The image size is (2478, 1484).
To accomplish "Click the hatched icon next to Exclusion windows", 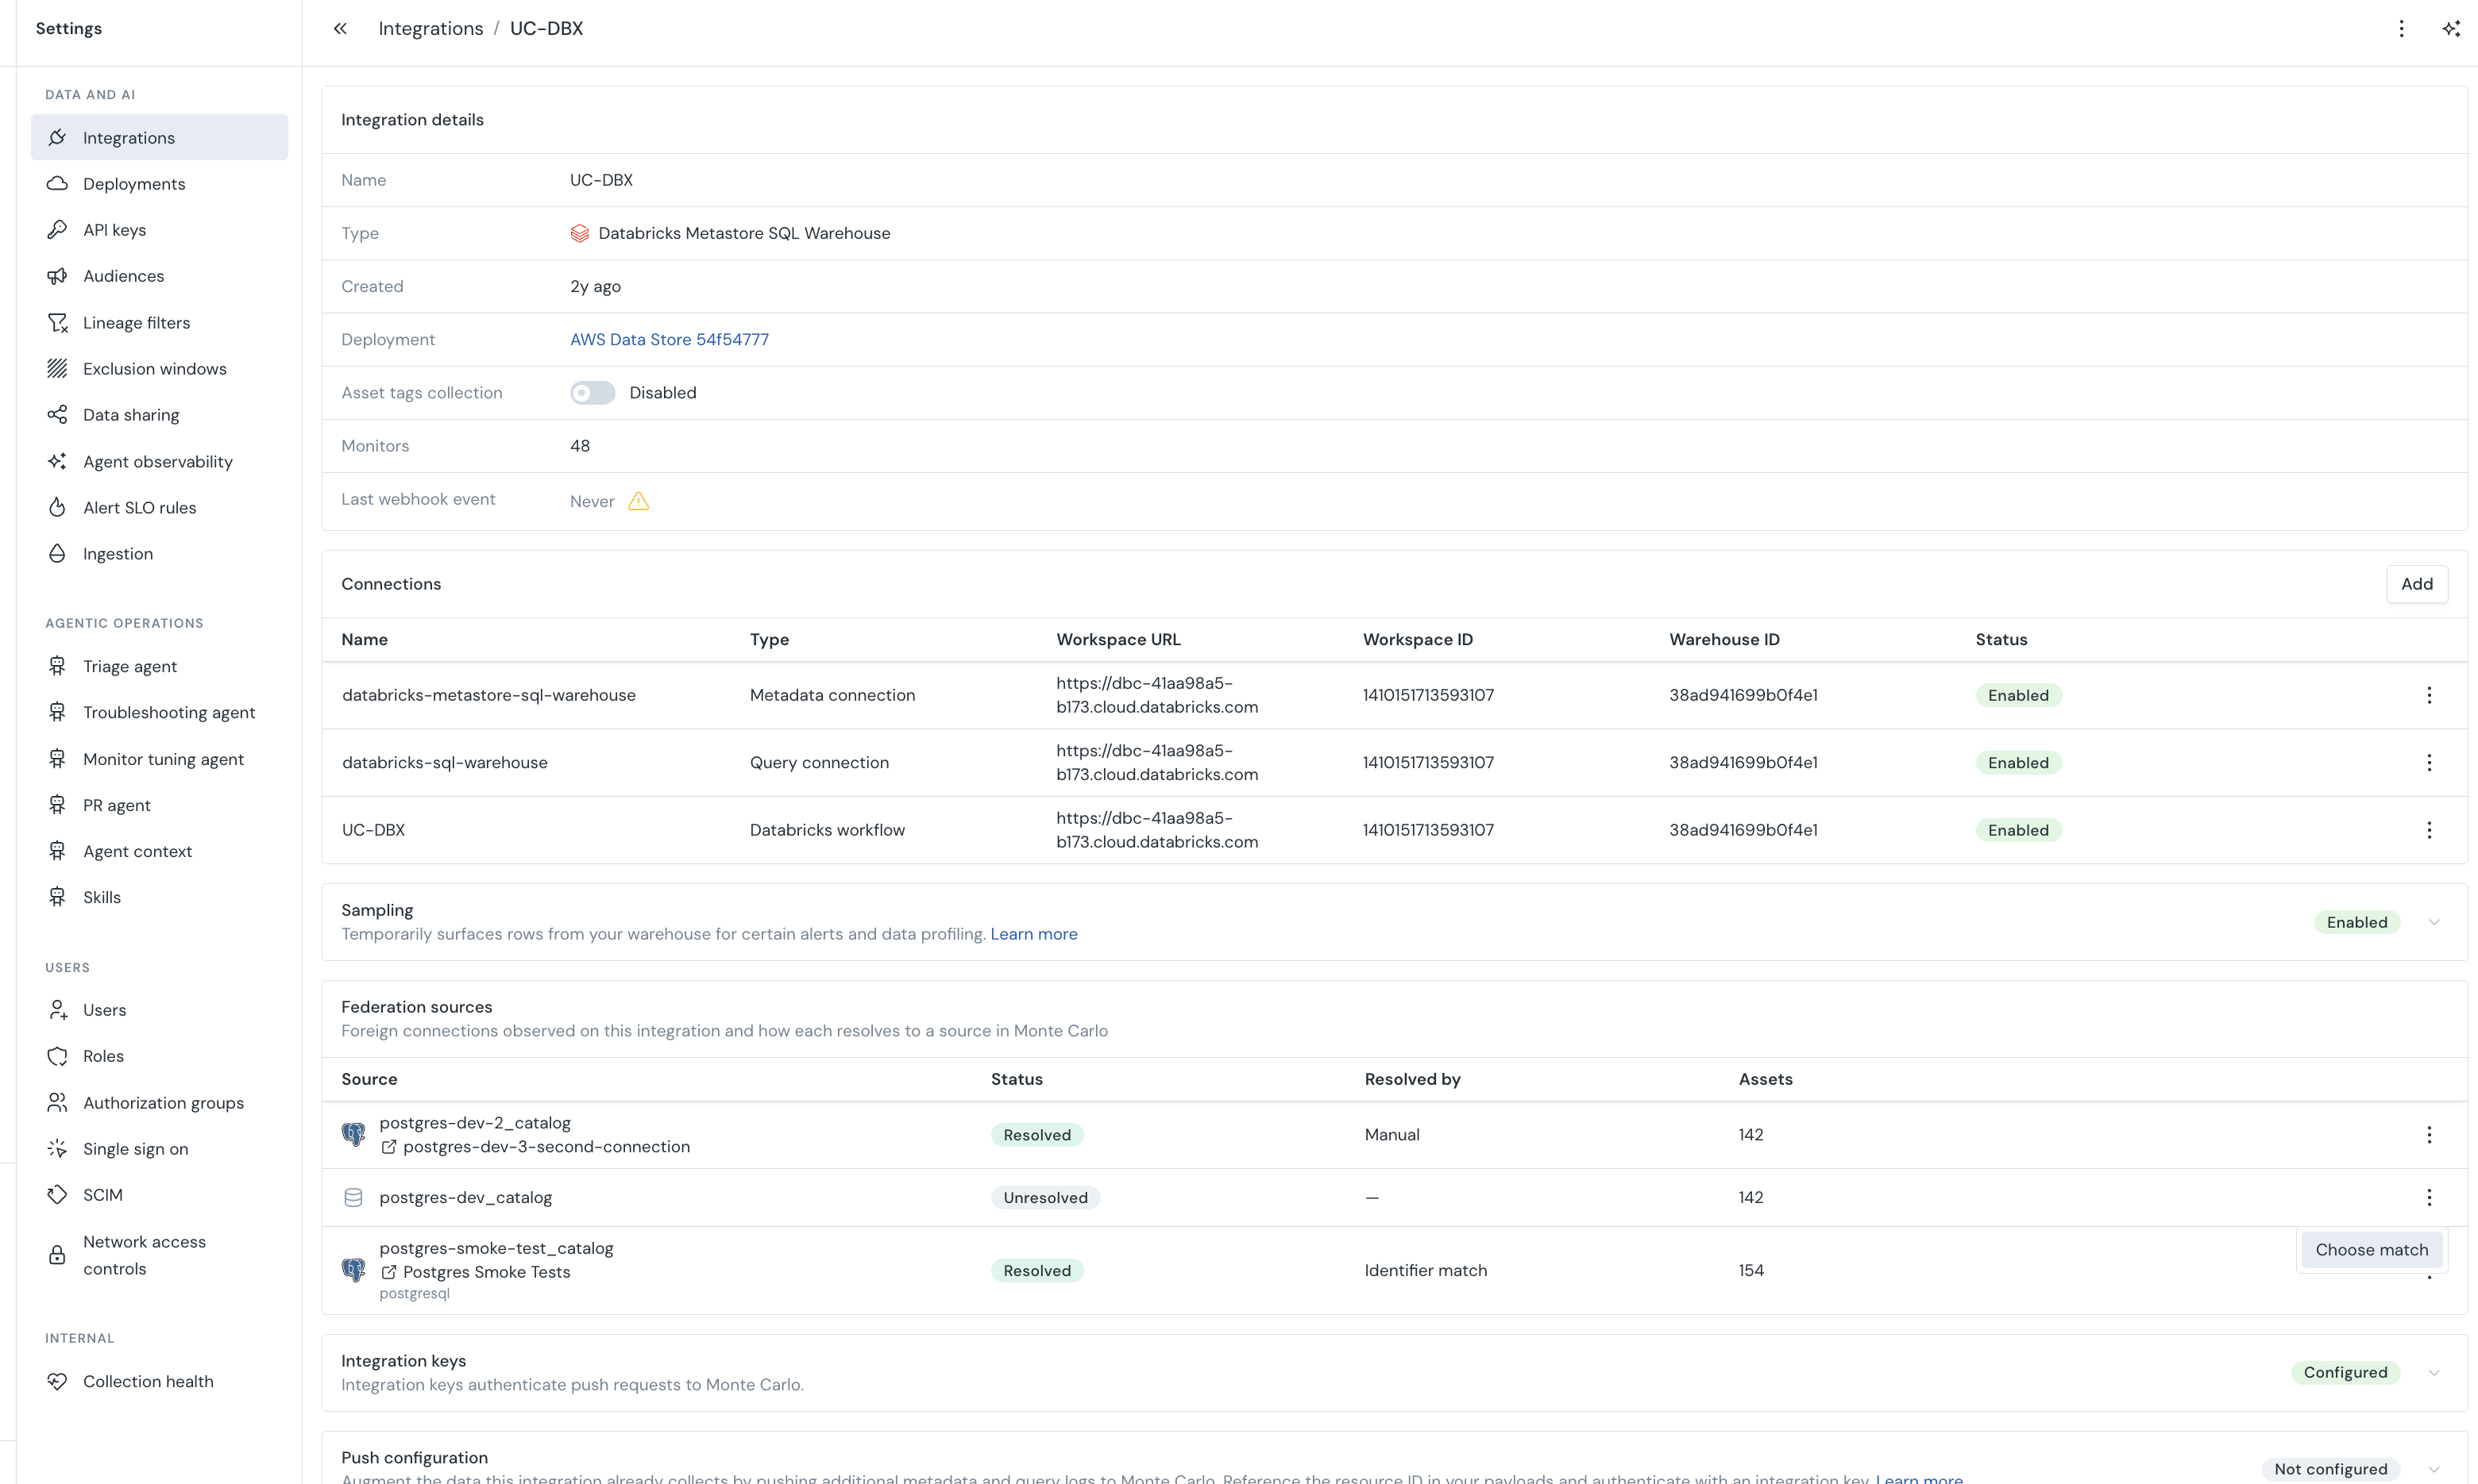I will click(57, 369).
